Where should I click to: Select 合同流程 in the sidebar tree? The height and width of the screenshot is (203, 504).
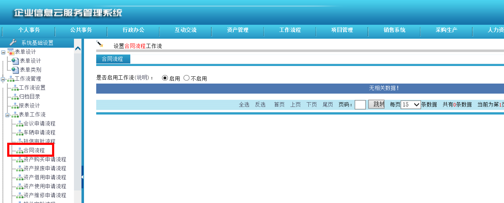pyautogui.click(x=34, y=150)
